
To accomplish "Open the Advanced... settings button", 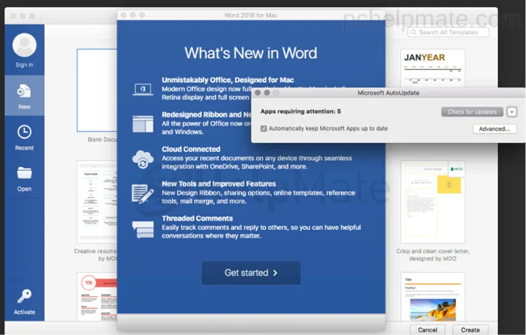I will (x=495, y=129).
